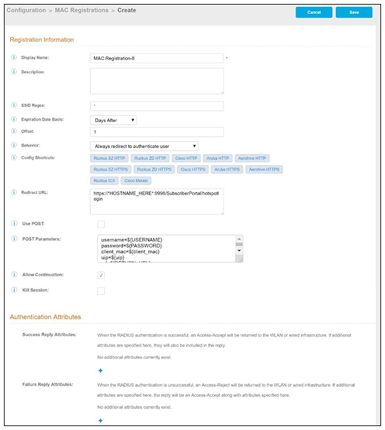Go to Configuration in the breadcrumb
Viewport: 385px width, 430px height.
click(26, 10)
